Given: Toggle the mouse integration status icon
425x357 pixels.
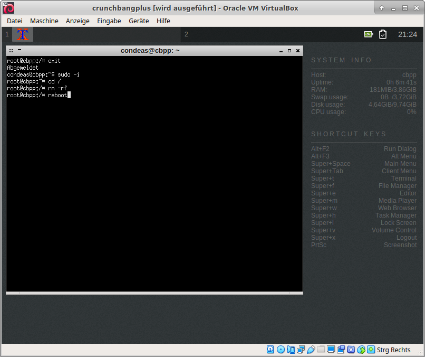Looking at the screenshot, I should (x=361, y=350).
